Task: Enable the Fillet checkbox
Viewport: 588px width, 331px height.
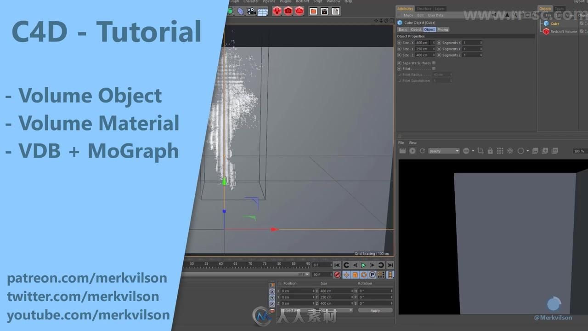Action: (434, 68)
